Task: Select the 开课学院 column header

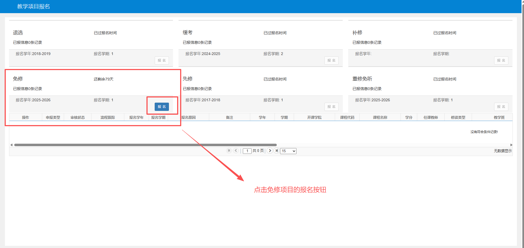Action: pos(314,117)
